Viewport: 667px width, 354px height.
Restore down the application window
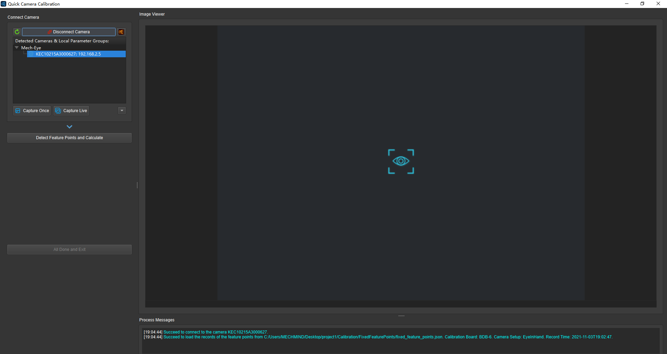pyautogui.click(x=642, y=4)
